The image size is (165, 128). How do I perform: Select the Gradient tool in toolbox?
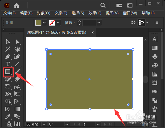[17, 109]
